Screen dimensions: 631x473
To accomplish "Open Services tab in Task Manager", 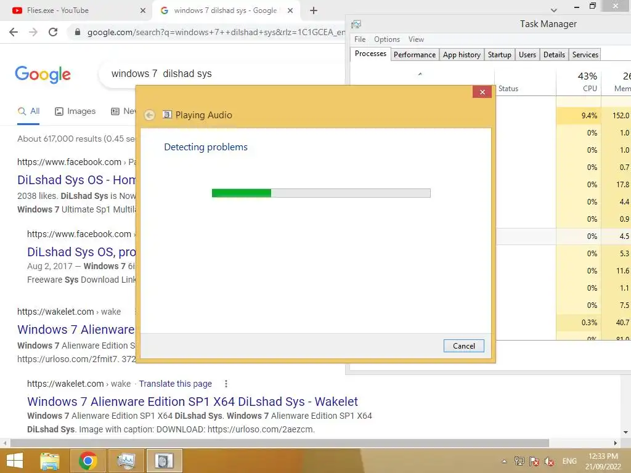I will 585,55.
